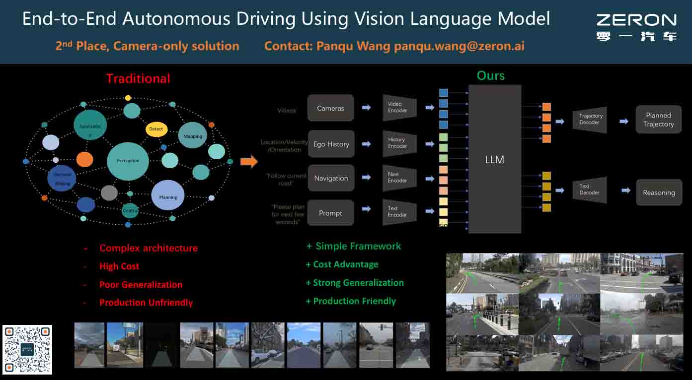Click the Navigation box
This screenshot has height=380, width=692.
click(x=331, y=179)
